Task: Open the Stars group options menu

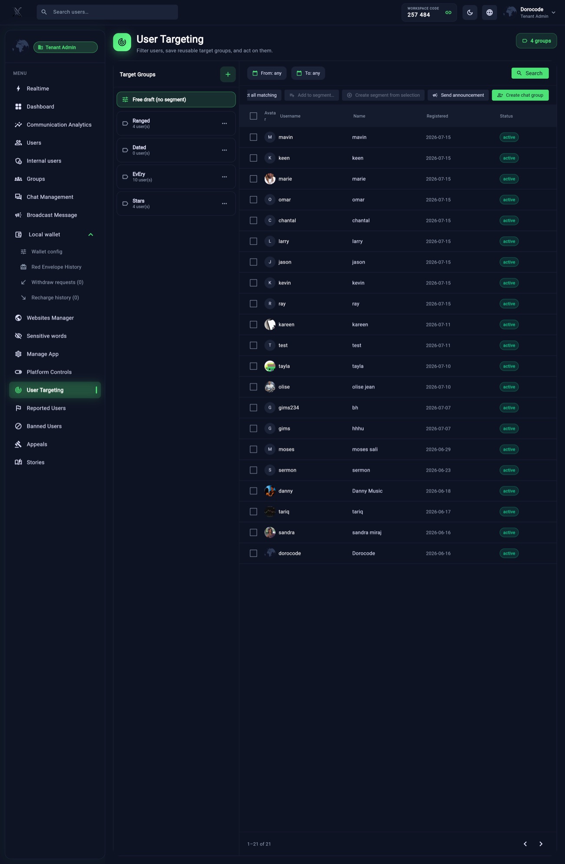Action: [x=224, y=204]
